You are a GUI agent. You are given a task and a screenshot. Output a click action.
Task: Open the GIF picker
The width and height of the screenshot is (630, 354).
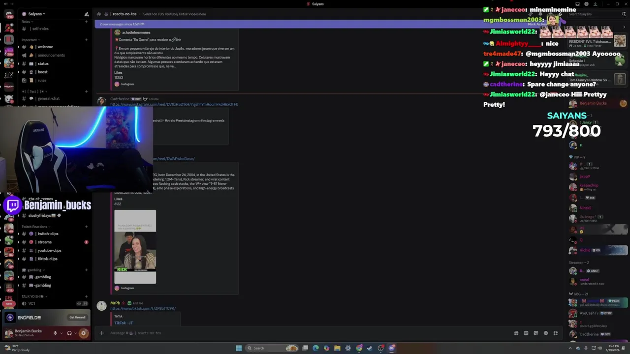tap(526, 333)
